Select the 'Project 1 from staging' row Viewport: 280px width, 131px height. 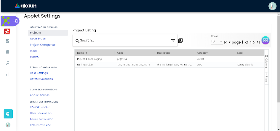point(169,59)
